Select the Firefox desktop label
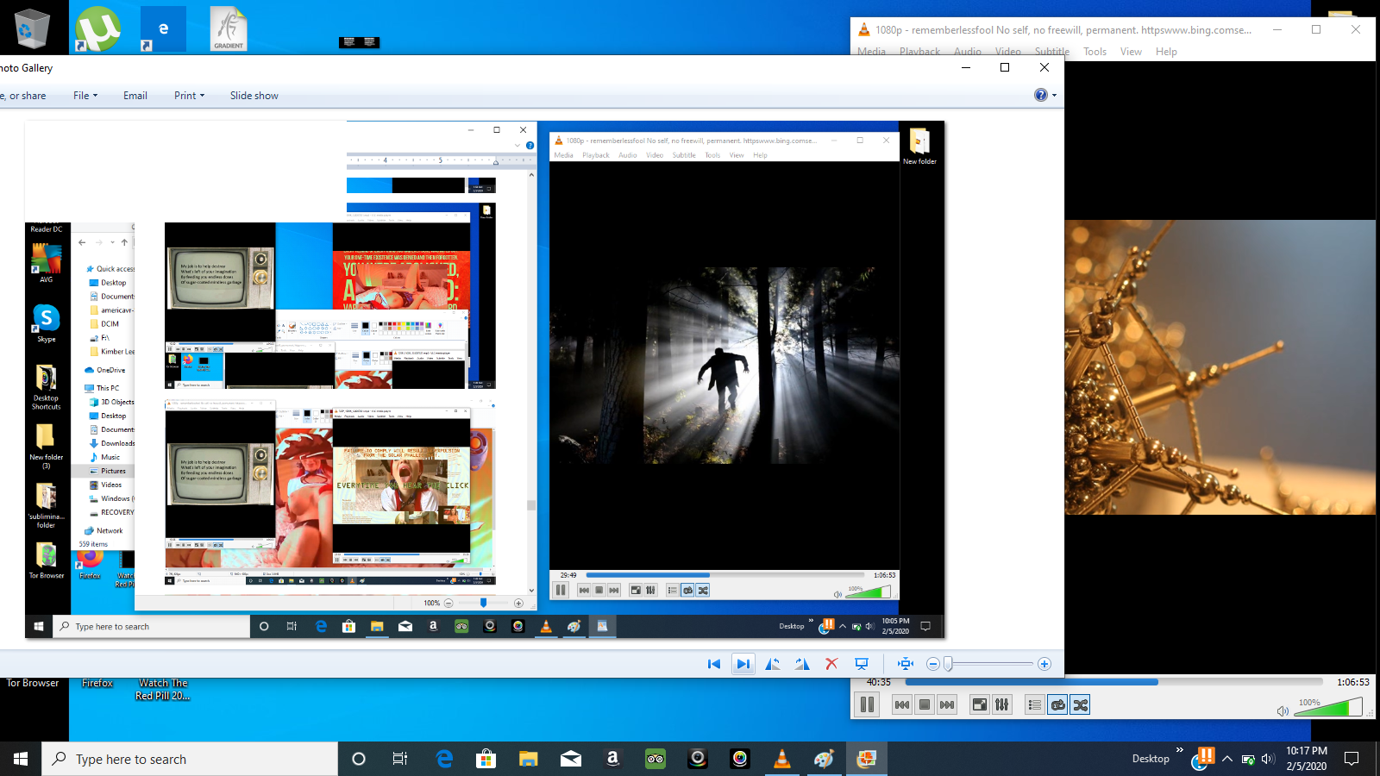 97,683
